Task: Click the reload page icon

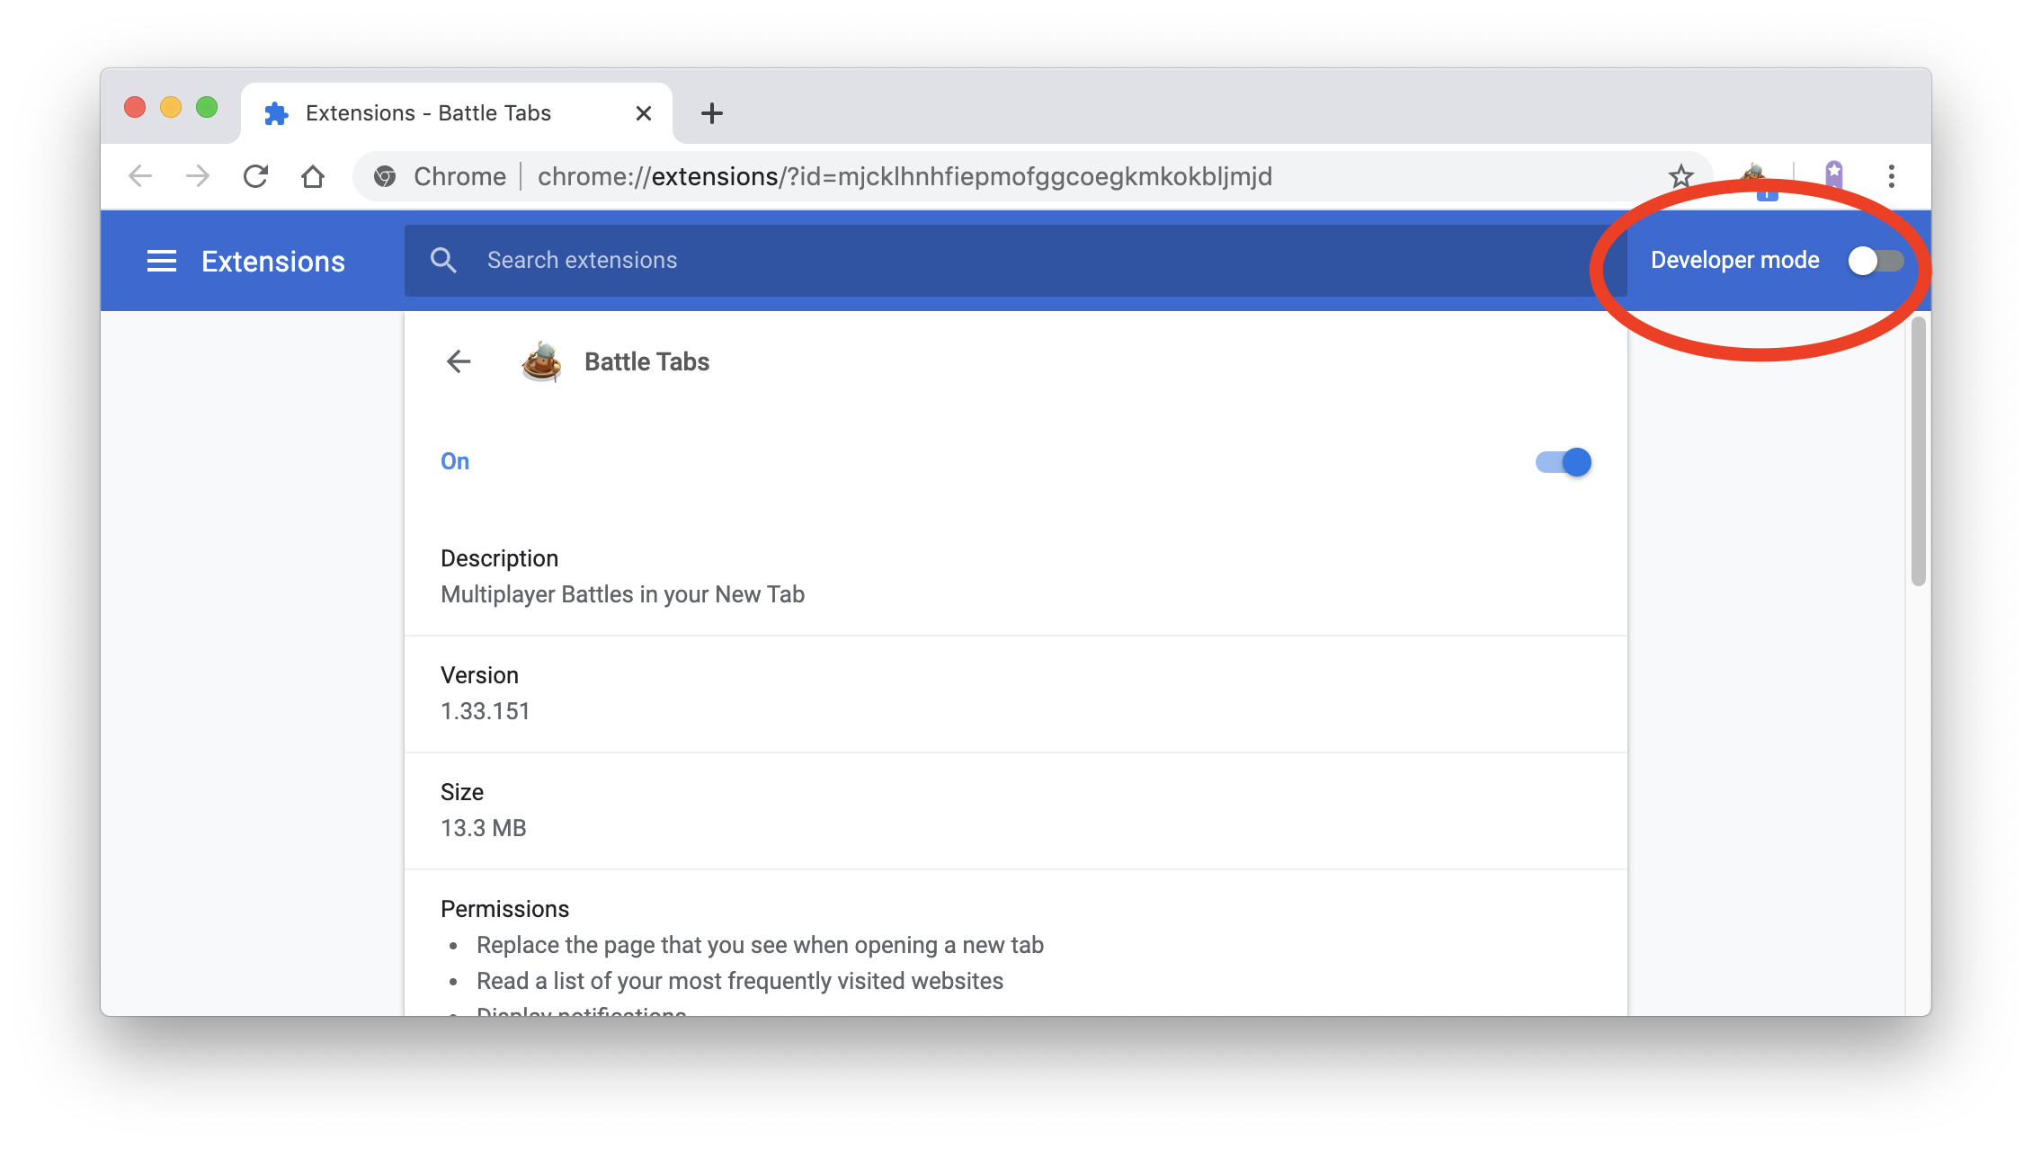Action: 256,176
